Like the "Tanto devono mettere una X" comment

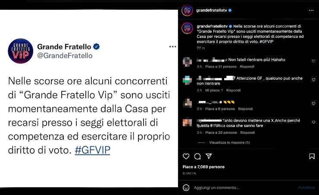[x=313, y=122]
